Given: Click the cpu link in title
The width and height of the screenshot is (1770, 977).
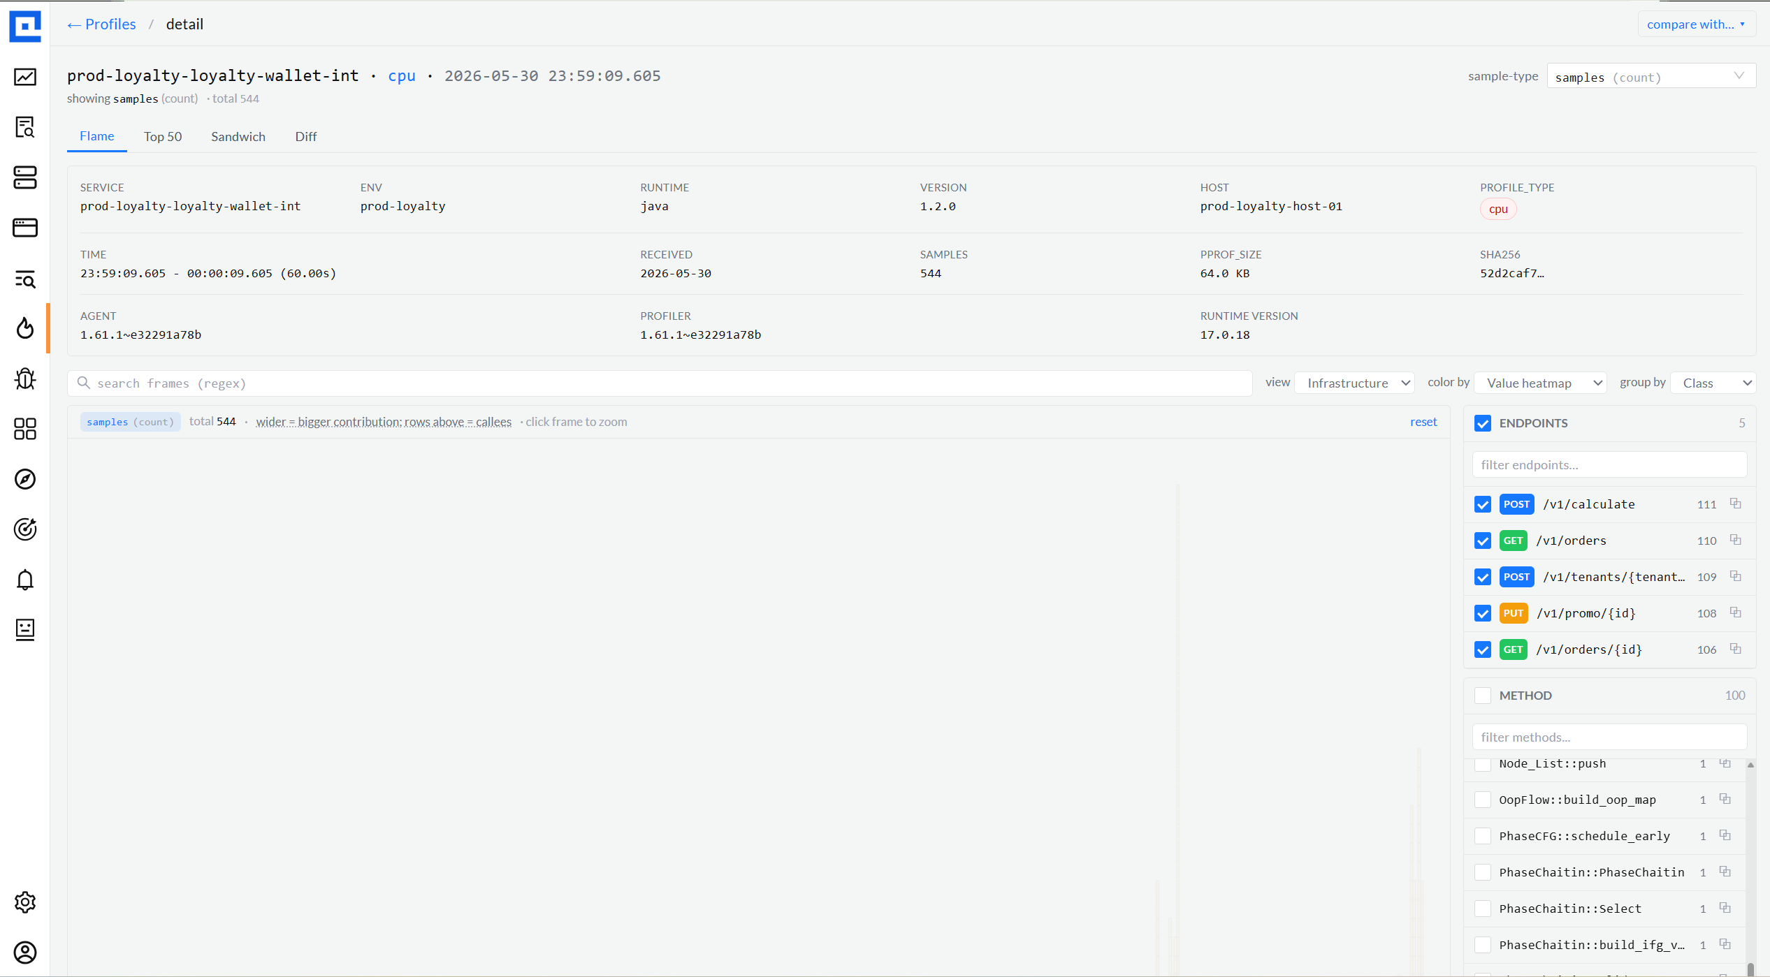Looking at the screenshot, I should (402, 75).
